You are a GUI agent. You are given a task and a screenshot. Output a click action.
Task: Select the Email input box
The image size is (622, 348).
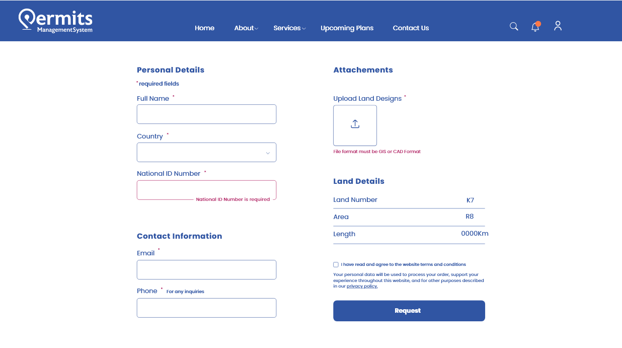206,270
